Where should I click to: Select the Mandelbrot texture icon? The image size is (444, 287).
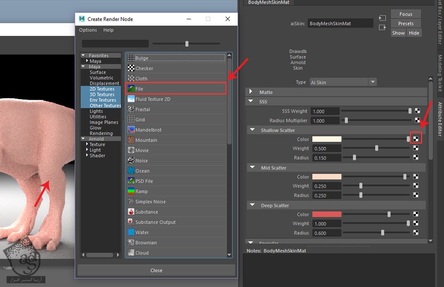[131, 130]
